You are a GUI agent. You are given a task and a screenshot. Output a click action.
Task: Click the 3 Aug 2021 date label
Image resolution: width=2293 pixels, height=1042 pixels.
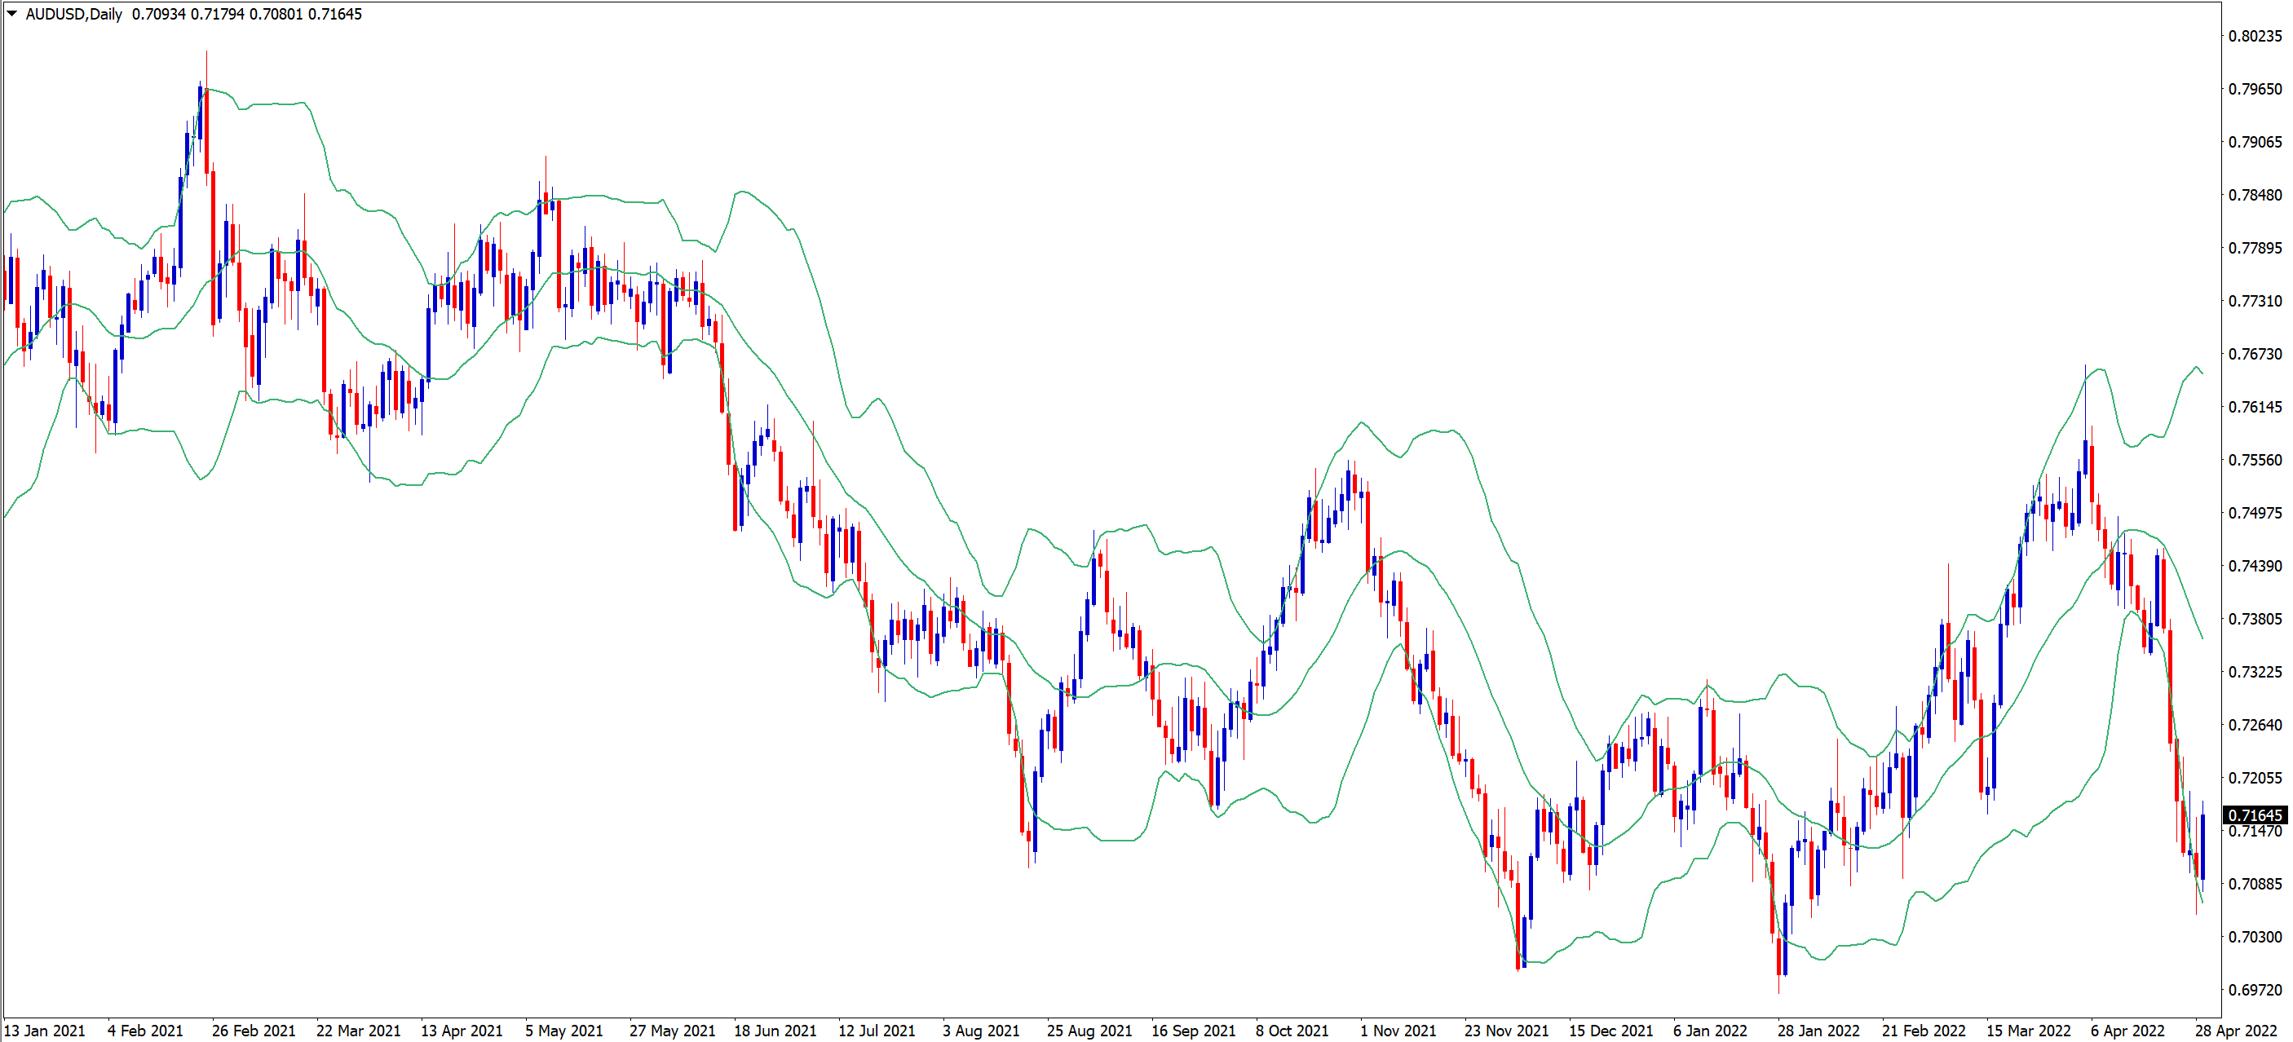tap(981, 1031)
